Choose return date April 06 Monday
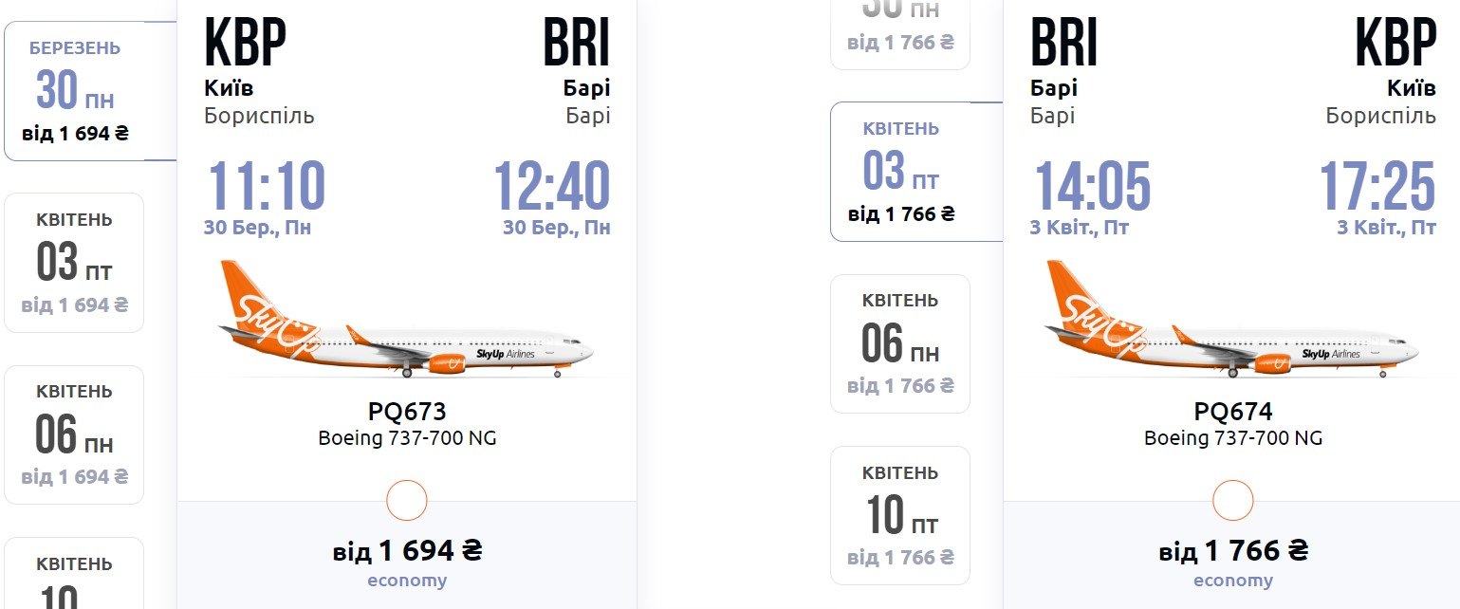 point(900,343)
